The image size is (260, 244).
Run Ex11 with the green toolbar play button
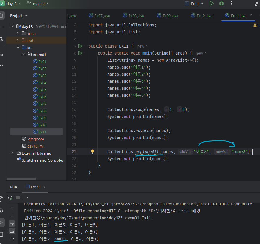point(212,4)
